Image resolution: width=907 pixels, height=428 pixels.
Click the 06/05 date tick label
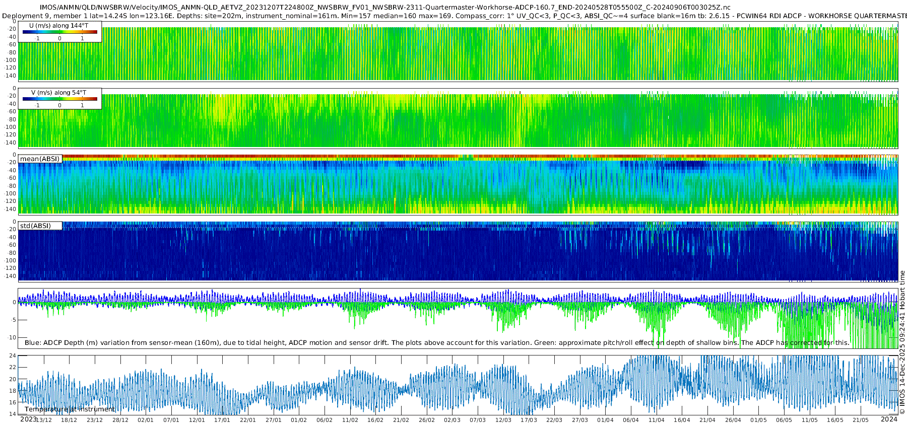784,420
